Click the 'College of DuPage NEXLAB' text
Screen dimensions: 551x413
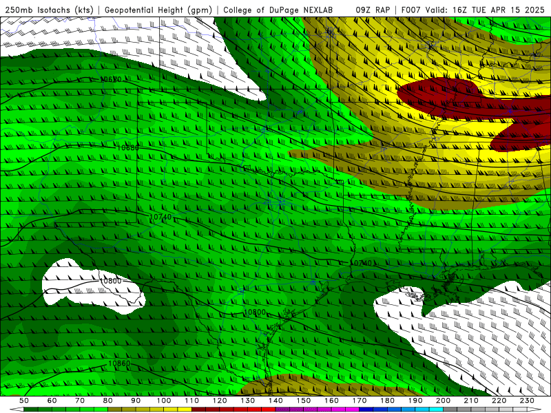278,10
